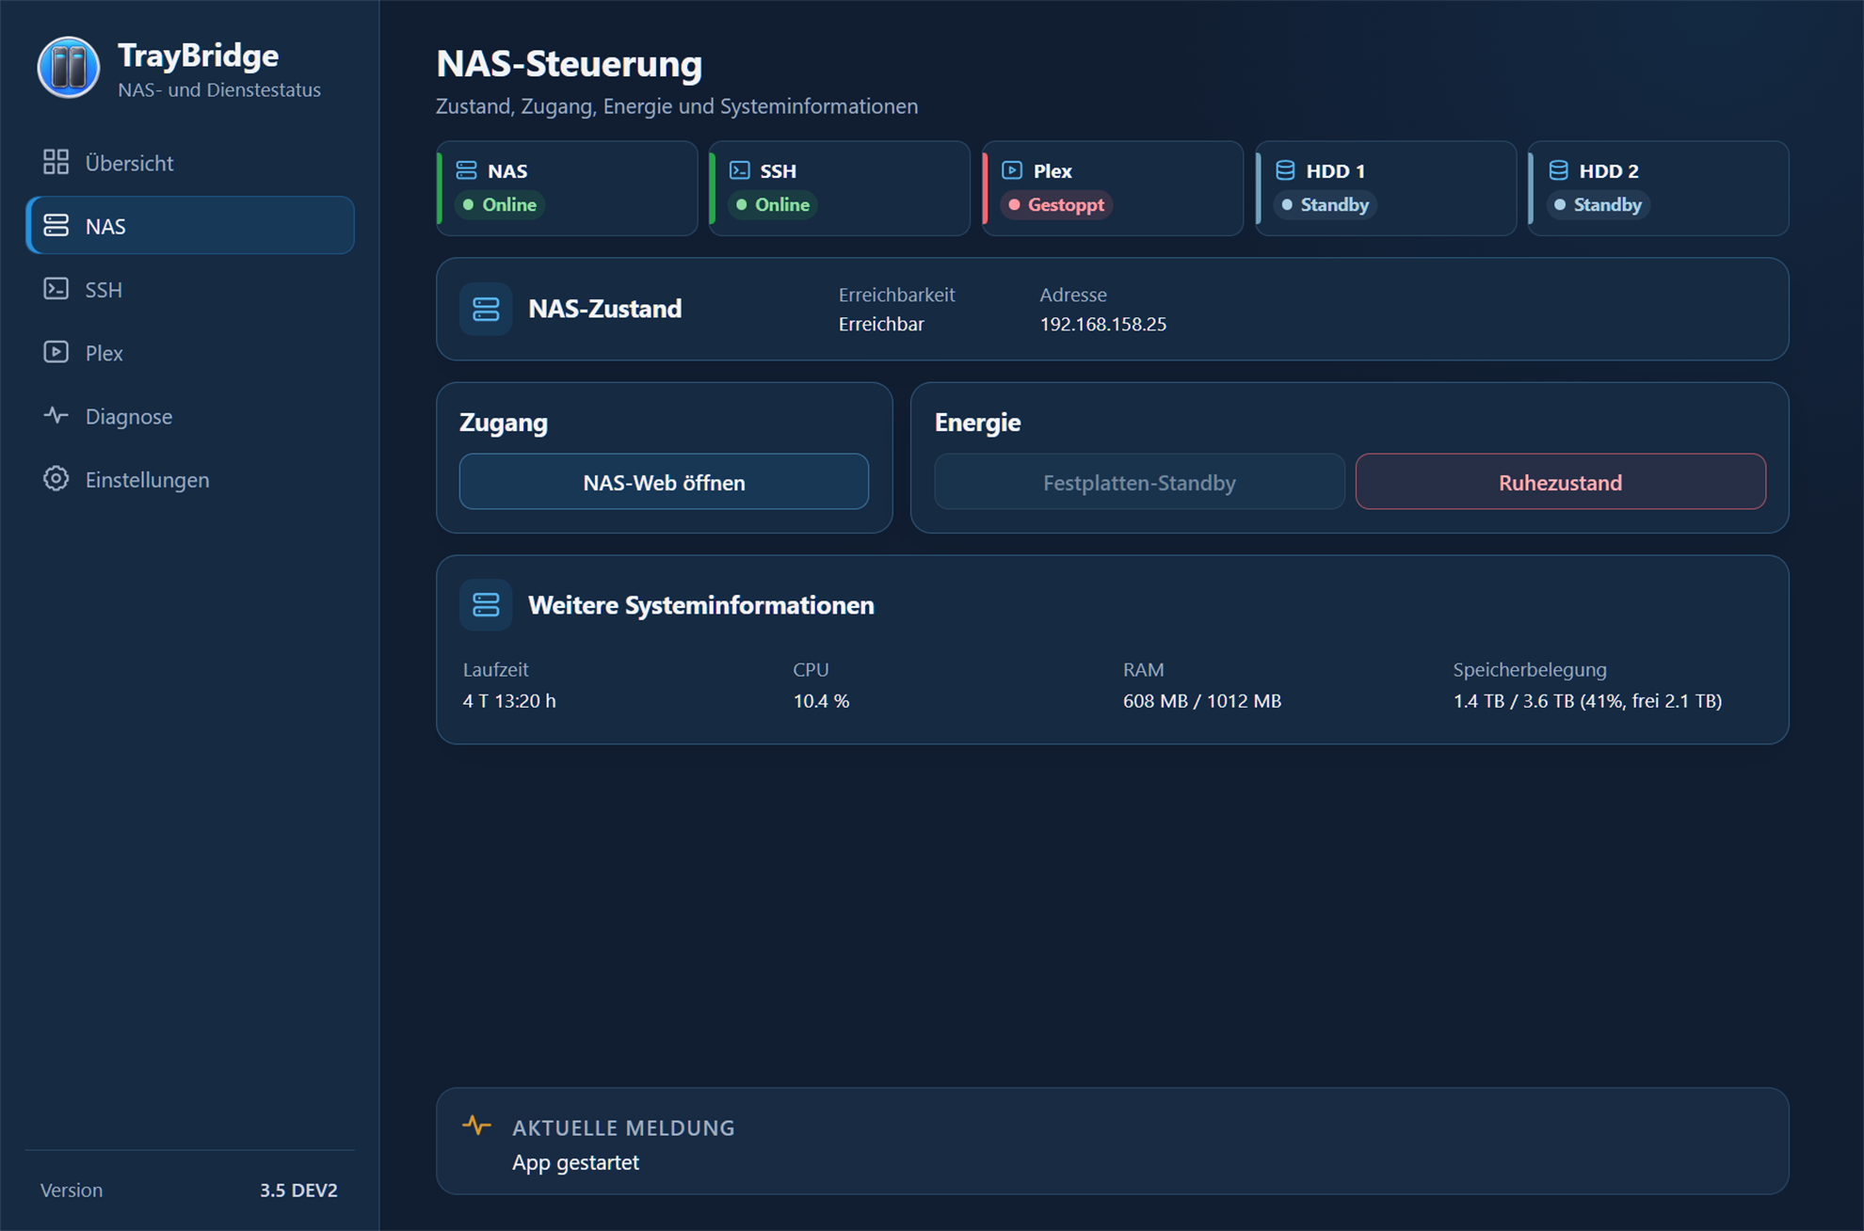The width and height of the screenshot is (1864, 1231).
Task: Click the Erreichbarkeit label
Action: click(896, 295)
